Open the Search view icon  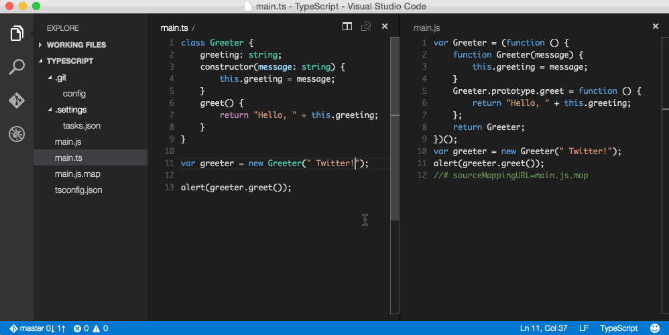pyautogui.click(x=17, y=67)
